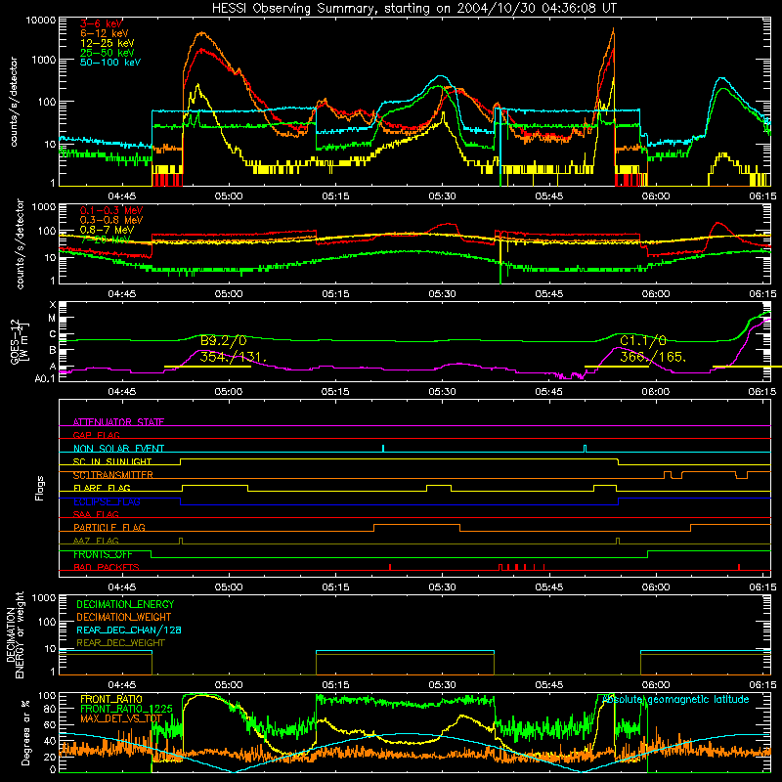Screen dimensions: 782x782
Task: Click the second yellow flare bar near C1.1/0
Action: pos(617,368)
